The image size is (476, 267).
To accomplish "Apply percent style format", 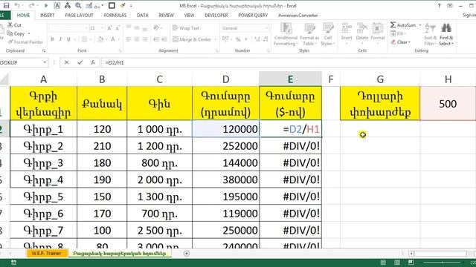I will click(238, 39).
